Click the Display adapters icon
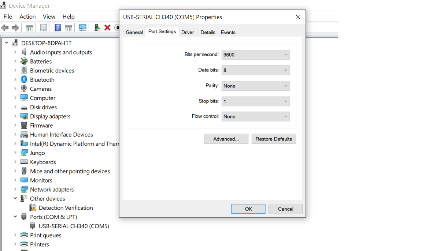Screen dimensions: 422x251 click(x=24, y=116)
